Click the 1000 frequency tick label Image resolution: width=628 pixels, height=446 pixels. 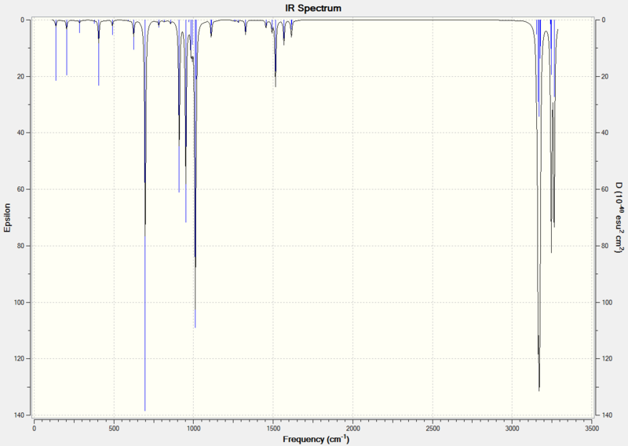click(x=193, y=429)
